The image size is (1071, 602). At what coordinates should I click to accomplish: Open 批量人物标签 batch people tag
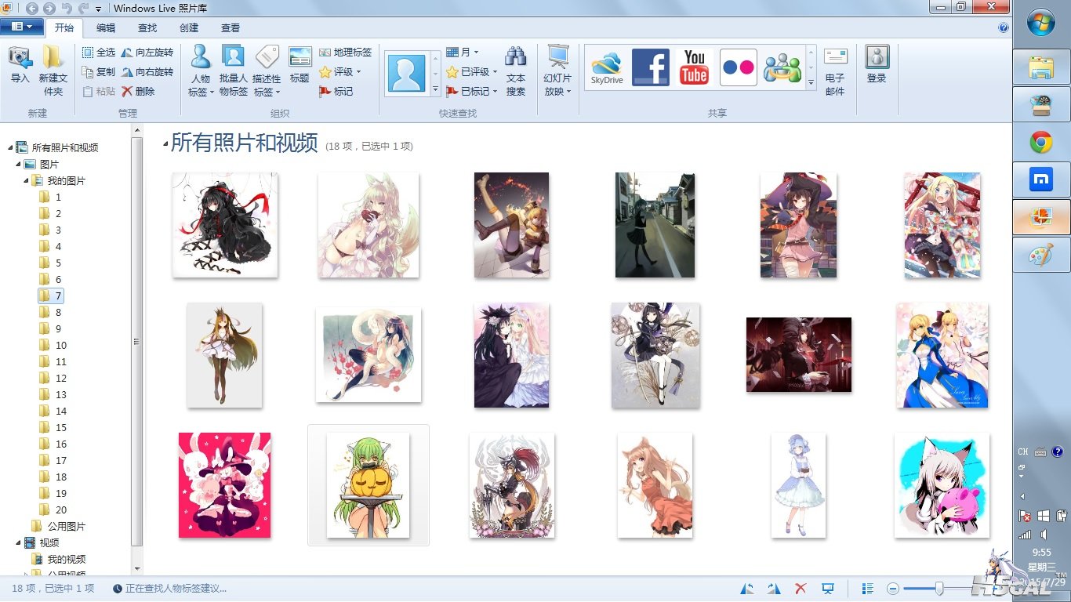pyautogui.click(x=234, y=71)
